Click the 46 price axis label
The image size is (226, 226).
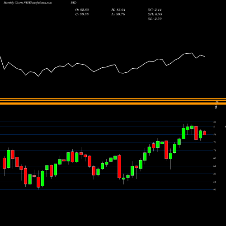pyautogui.click(x=215, y=189)
